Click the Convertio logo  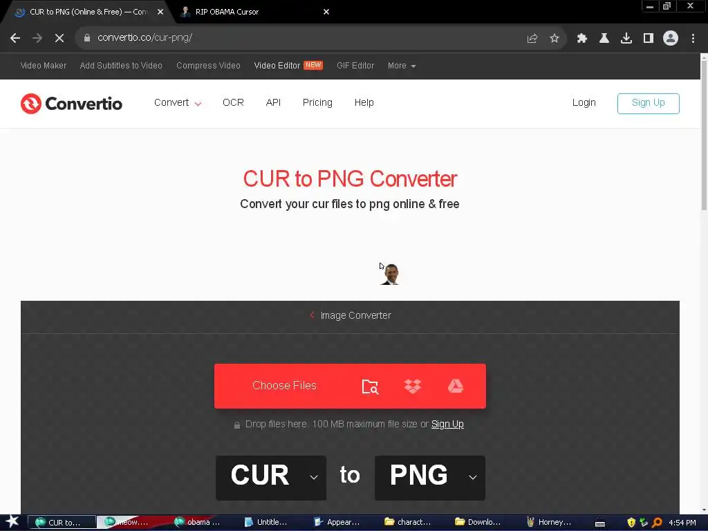click(71, 104)
